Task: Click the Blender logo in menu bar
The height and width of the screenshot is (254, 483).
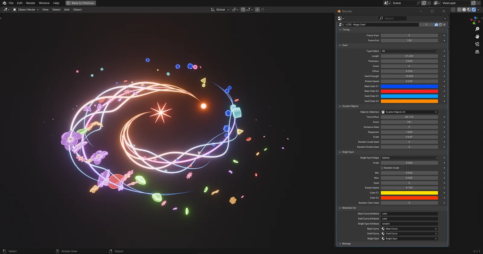Action: (x=4, y=3)
